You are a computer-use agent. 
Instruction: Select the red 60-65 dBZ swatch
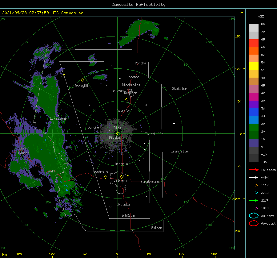[254, 43]
